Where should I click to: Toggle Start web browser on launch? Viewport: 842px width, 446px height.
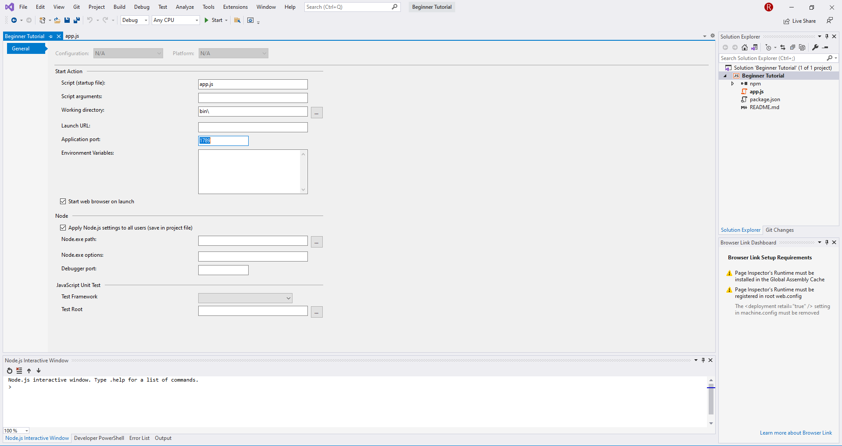[63, 202]
